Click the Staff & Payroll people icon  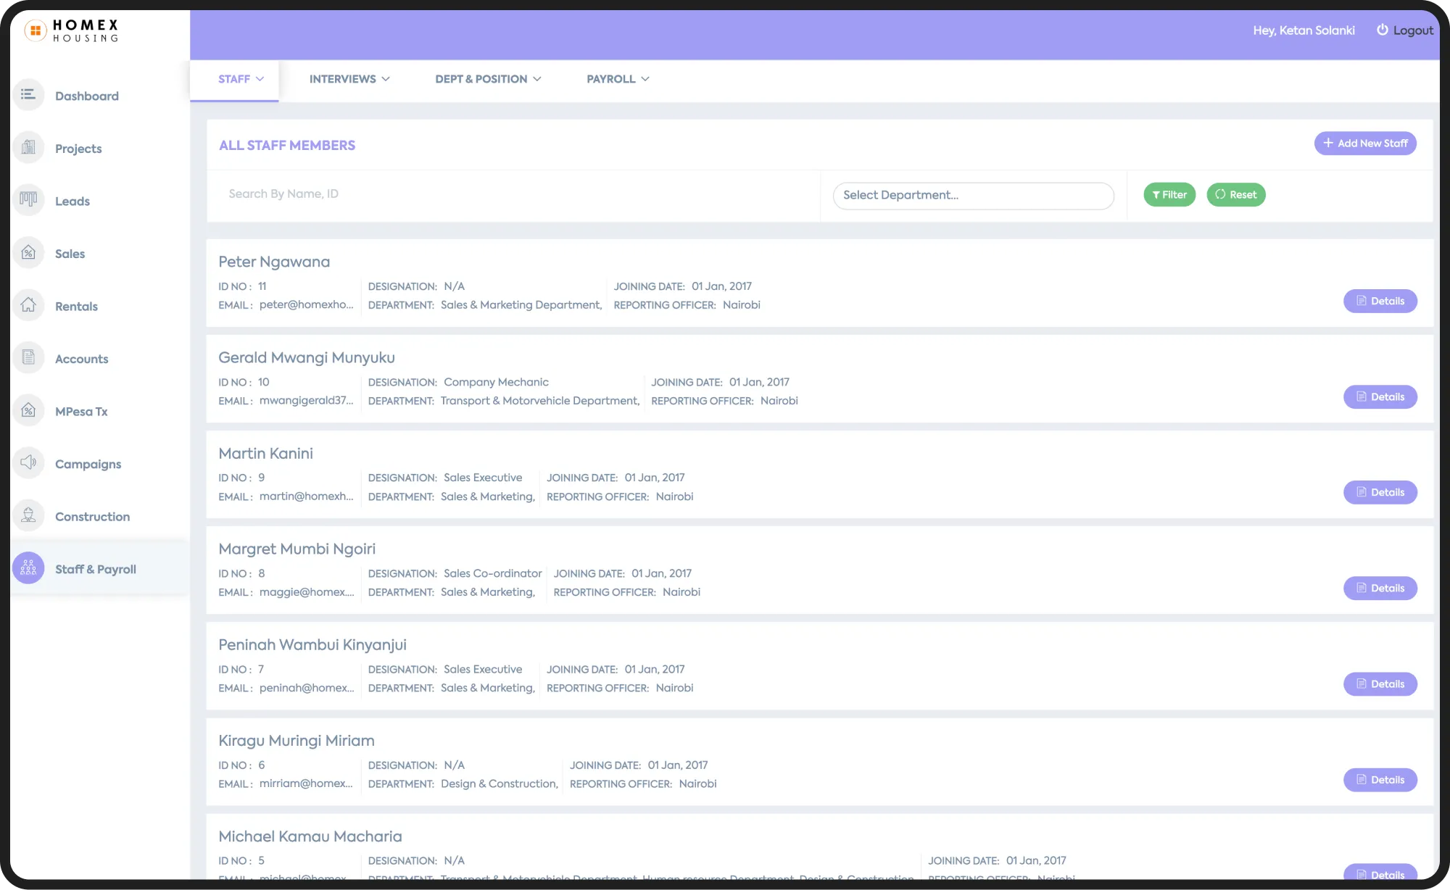pos(28,568)
